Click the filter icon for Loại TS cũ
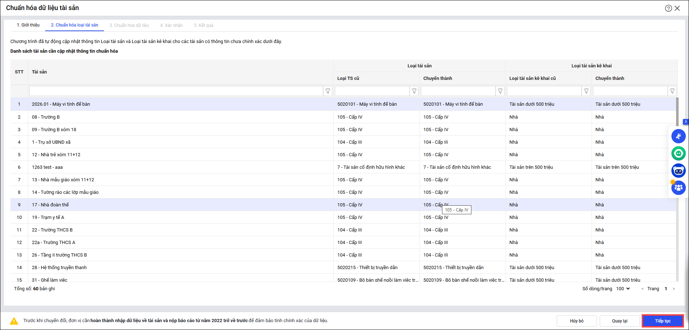 [x=414, y=91]
